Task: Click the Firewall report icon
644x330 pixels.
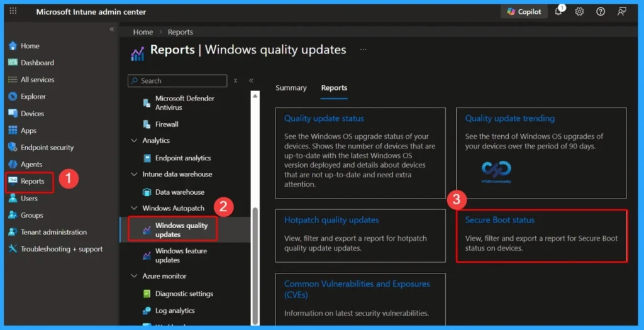Action: [147, 124]
